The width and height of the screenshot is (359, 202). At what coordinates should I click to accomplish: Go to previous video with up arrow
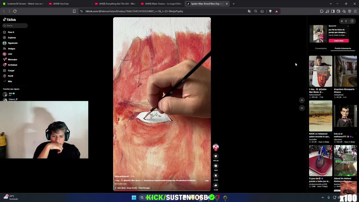click(x=302, y=100)
